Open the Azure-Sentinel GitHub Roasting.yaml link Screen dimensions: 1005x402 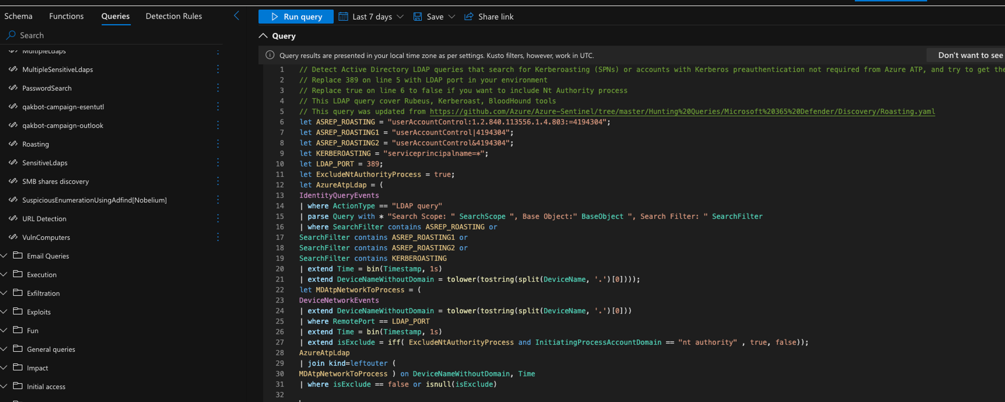pos(682,112)
